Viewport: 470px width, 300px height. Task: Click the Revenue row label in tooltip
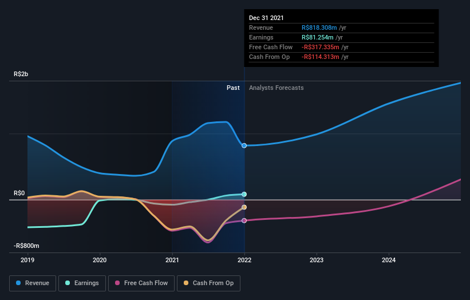click(261, 27)
